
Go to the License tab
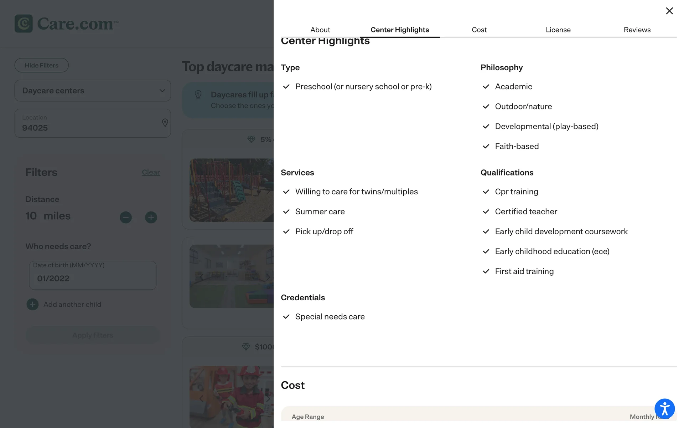click(558, 30)
